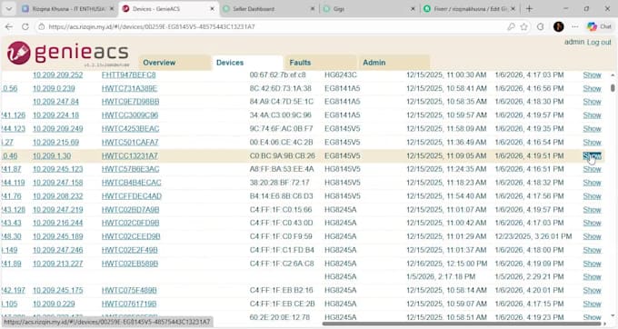Open device link HWTC02BD7A9B

click(x=131, y=210)
